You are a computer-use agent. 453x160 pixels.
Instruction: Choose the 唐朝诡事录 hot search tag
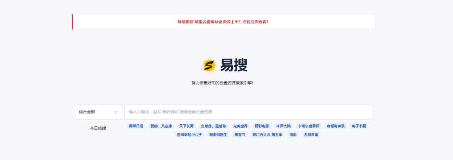point(336,126)
